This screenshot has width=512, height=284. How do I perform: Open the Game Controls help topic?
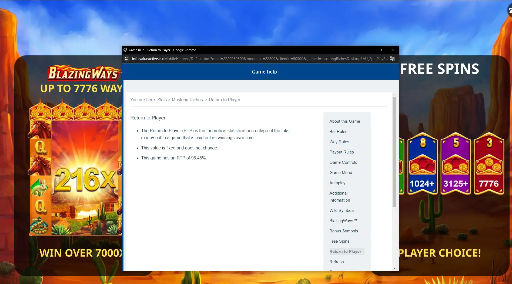pos(343,162)
